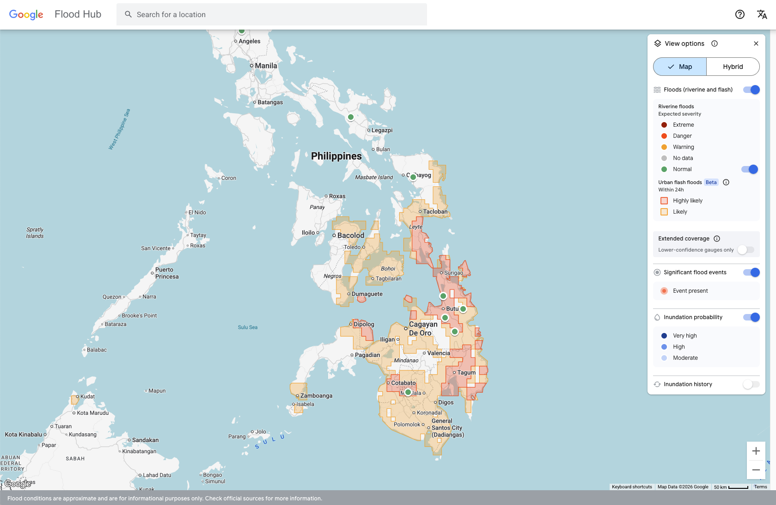Turn off Normal severity gauges toggle
Screen dimensions: 776x505
pos(749,169)
